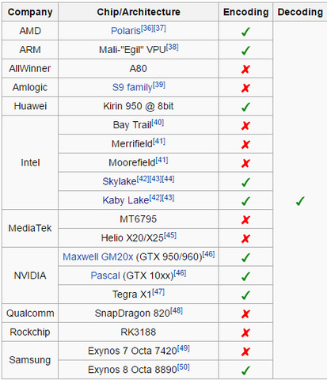This screenshot has height=380, width=327.
Task: Select the "Amlogic" company cell
Action: click(30, 87)
